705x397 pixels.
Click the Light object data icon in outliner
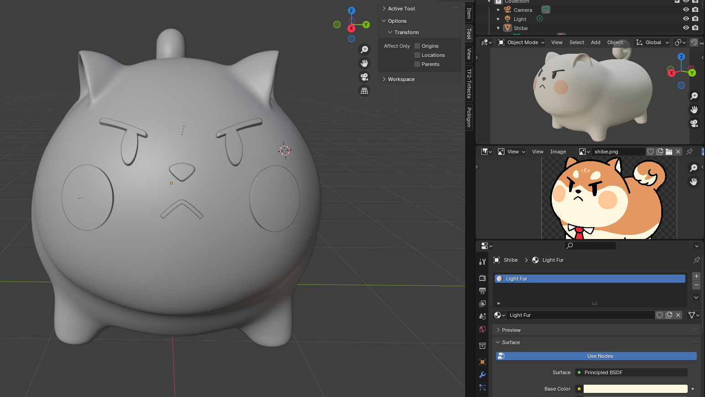click(x=539, y=19)
